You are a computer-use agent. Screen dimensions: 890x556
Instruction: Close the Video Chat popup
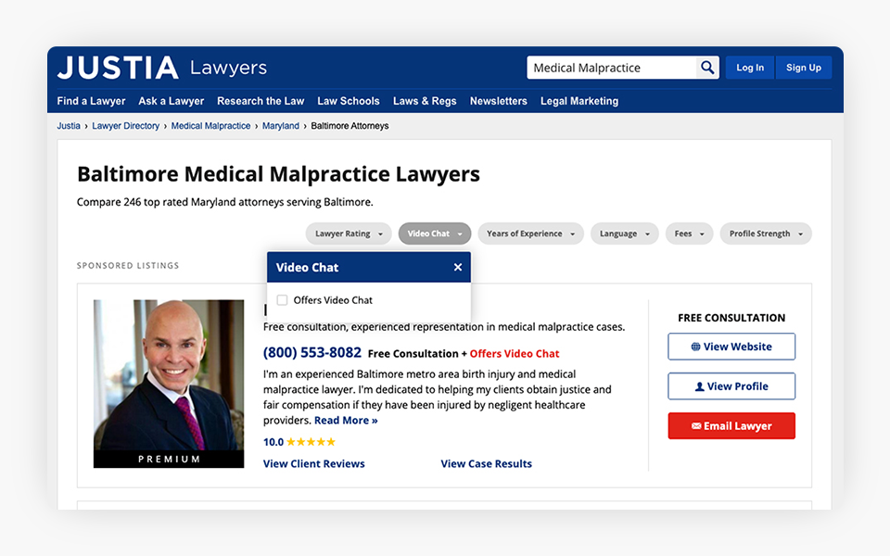458,268
